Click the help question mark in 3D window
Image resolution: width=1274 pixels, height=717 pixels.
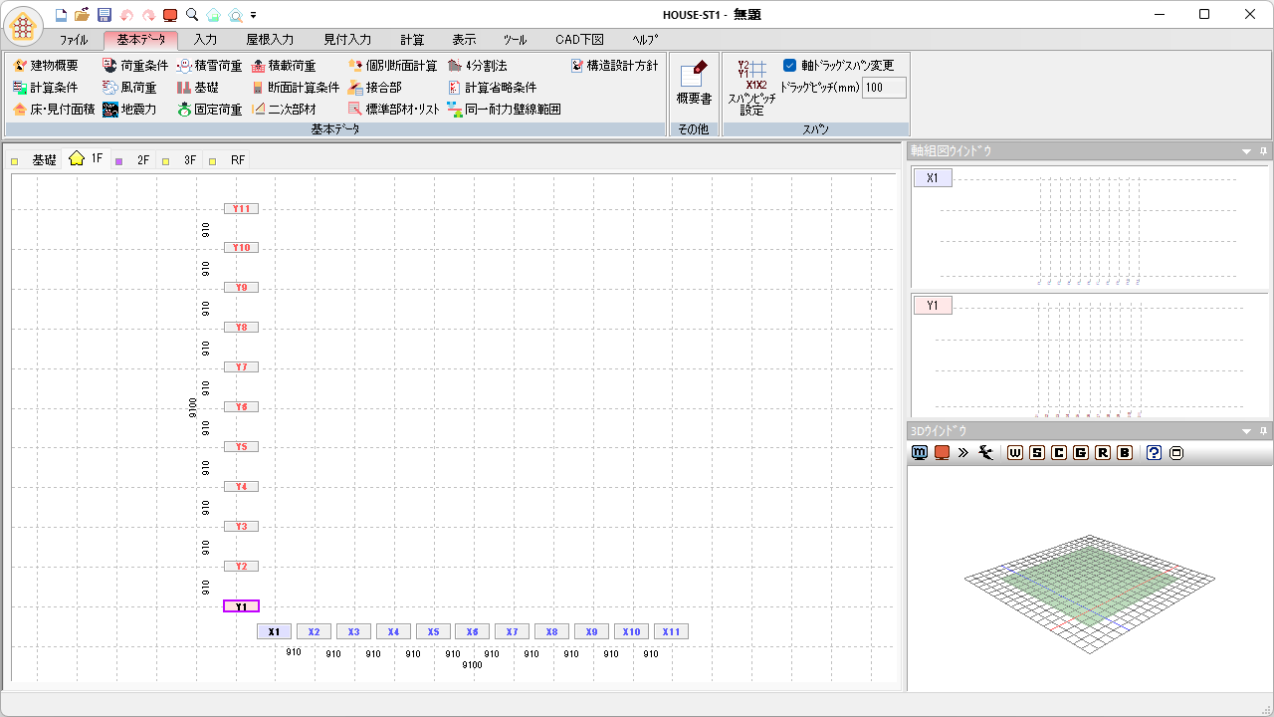pyautogui.click(x=1154, y=453)
